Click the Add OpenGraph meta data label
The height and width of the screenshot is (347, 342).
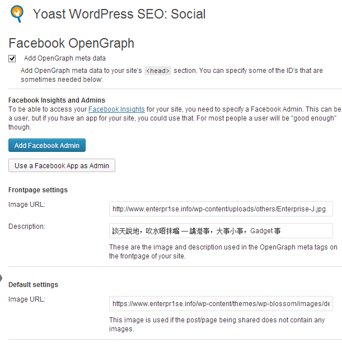tap(65, 58)
